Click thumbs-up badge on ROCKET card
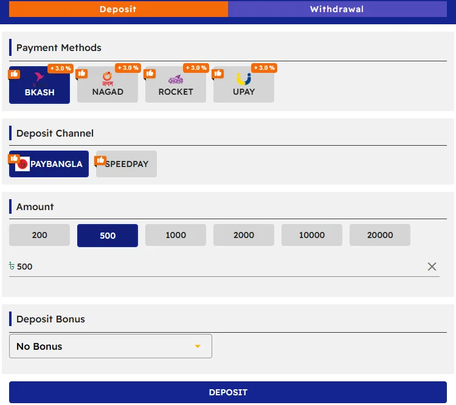Image resolution: width=456 pixels, height=405 pixels. point(150,73)
